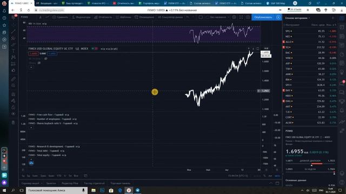Select the first FXWO browser tab
The width and height of the screenshot is (346, 194).
click(x=22, y=3)
